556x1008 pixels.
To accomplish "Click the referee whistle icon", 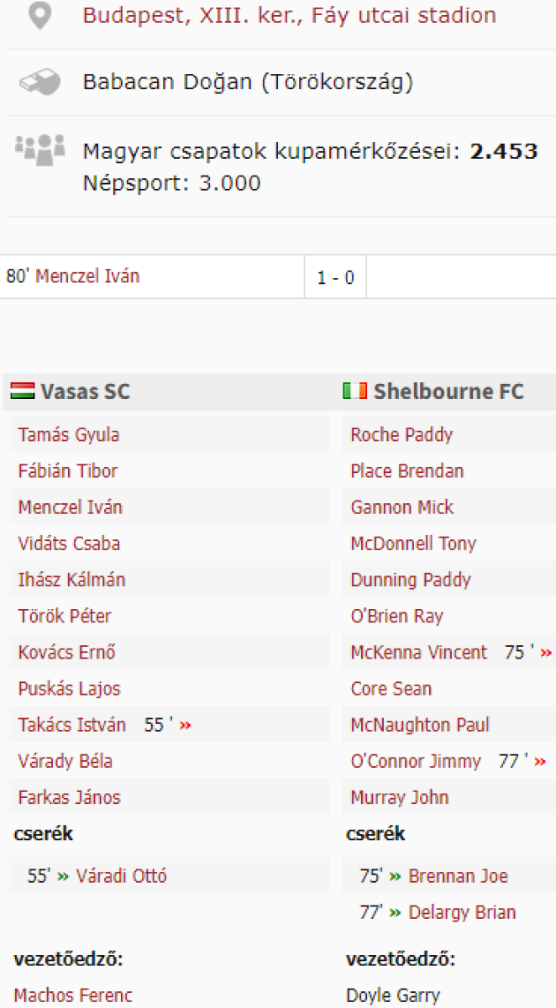I will point(39,81).
